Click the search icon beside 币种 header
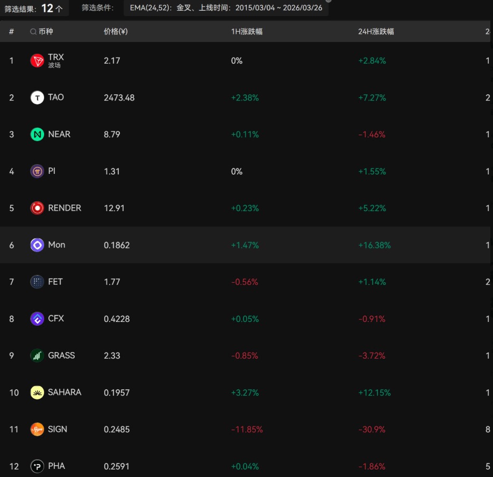The width and height of the screenshot is (493, 477). coord(33,31)
